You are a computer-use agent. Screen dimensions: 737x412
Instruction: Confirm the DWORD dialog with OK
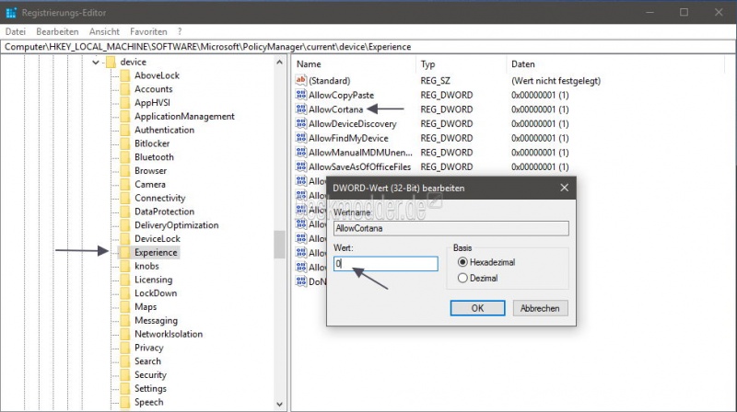click(x=477, y=308)
